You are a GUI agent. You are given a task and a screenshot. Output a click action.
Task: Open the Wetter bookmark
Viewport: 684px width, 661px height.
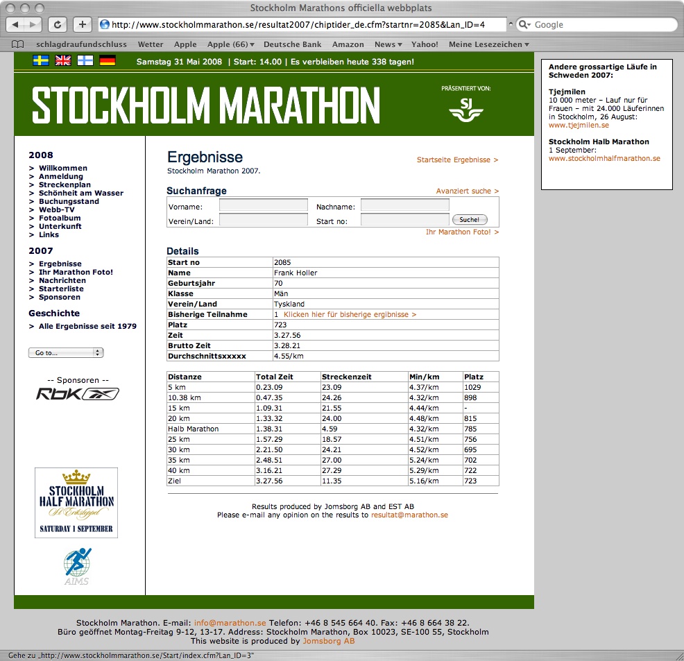point(151,44)
